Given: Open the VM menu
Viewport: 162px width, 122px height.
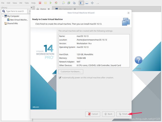Looking at the screenshot, I should coord(20,3).
